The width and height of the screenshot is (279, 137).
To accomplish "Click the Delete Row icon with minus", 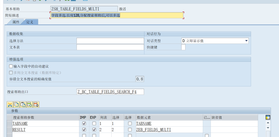I will [x=36, y=104].
